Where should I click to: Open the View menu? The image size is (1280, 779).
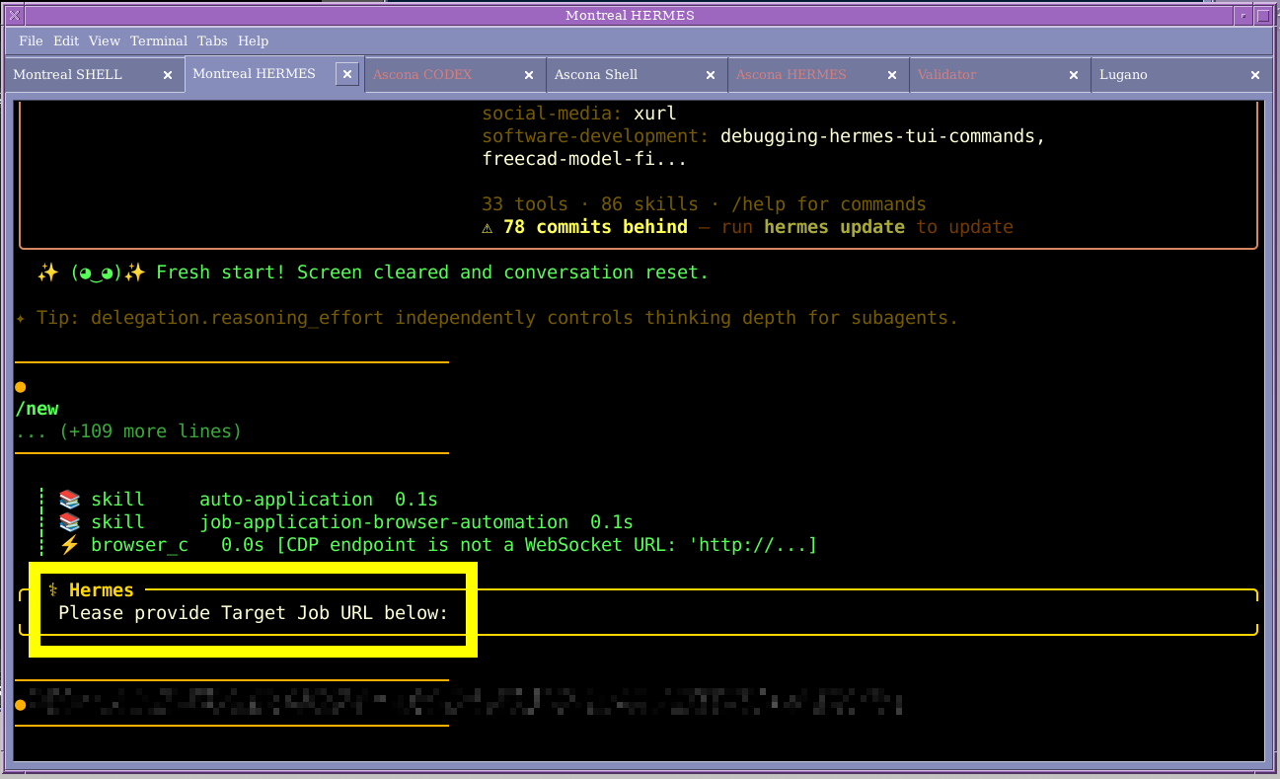click(x=104, y=40)
